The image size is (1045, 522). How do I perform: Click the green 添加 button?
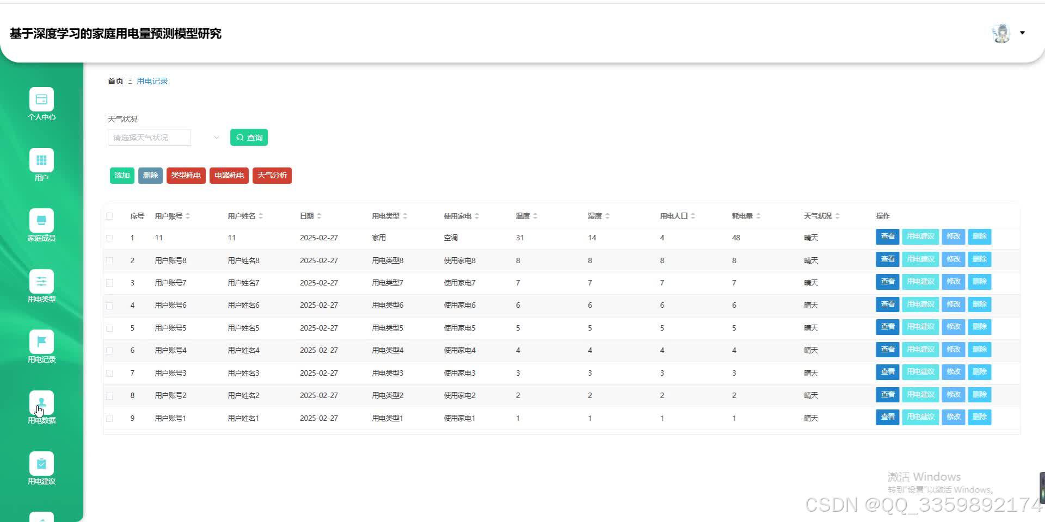click(x=122, y=175)
